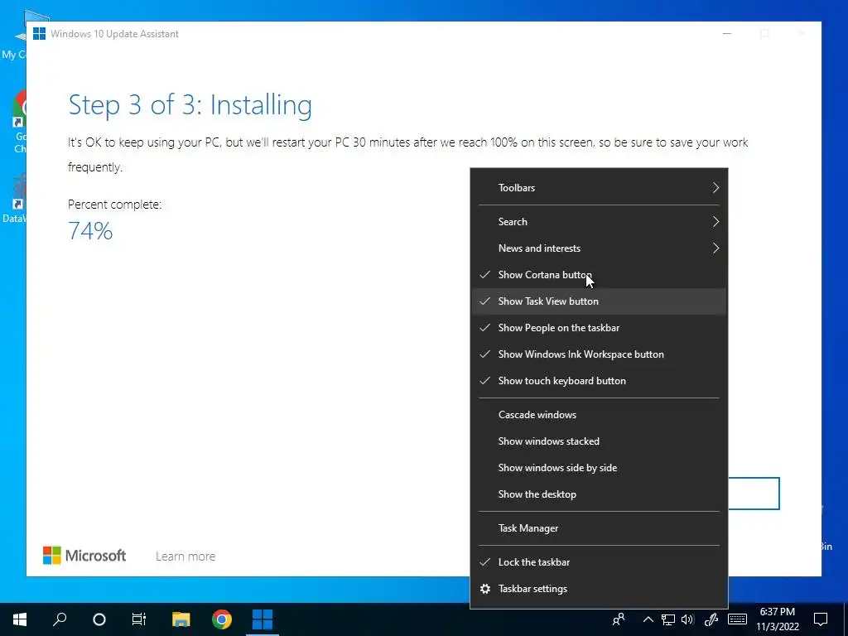Expand News and interests submenu
This screenshot has height=636, width=848.
click(599, 248)
